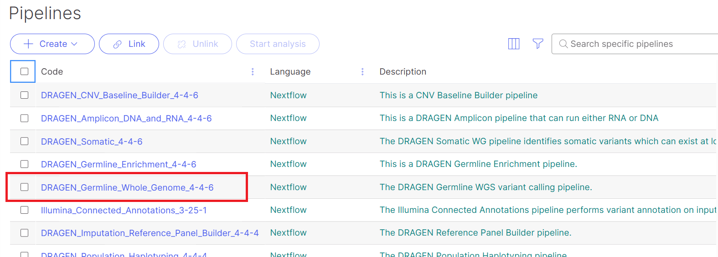Check the DRAGEN_Germline_Enrichment_4-4-6 checkbox
This screenshot has height=257, width=718.
25,164
